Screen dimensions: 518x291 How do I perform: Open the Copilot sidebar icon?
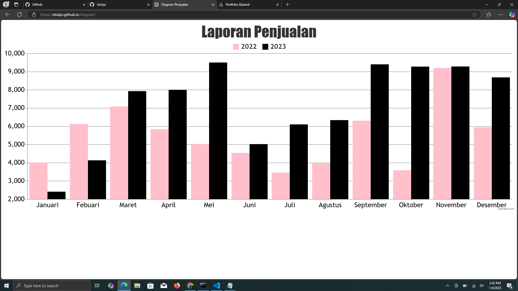point(512,15)
